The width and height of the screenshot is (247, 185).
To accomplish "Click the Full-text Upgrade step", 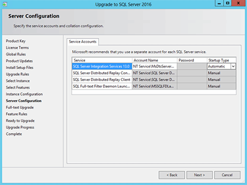I will click(20, 108).
